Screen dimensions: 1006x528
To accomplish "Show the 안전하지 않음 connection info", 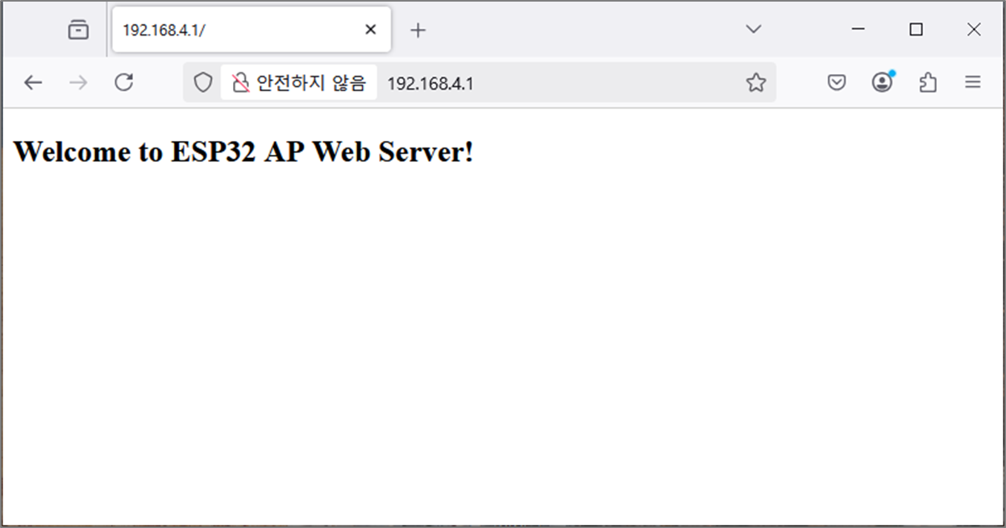I will tap(299, 82).
